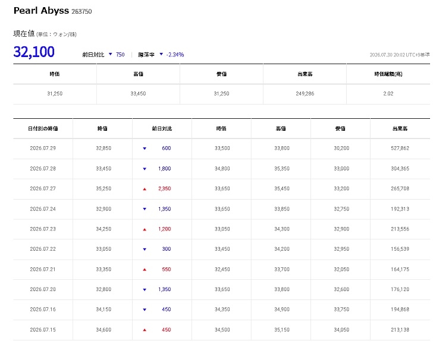Click the red up triangle beside 1,200
The image size is (433, 344).
click(x=145, y=229)
